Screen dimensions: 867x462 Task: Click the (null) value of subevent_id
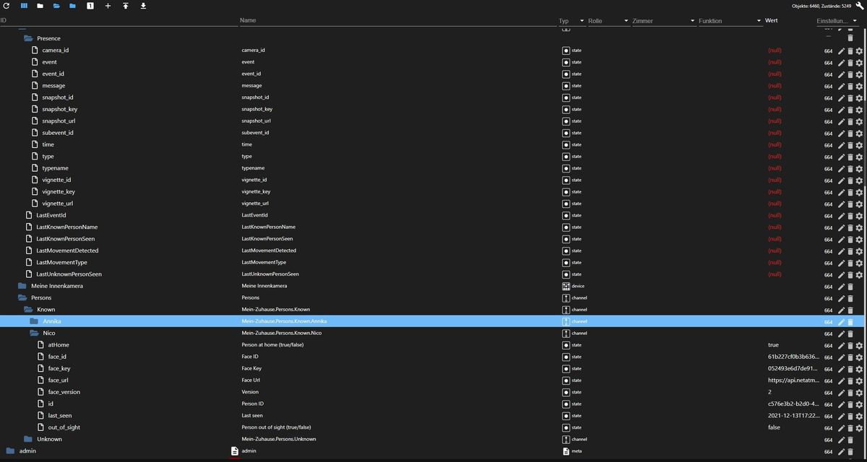point(775,133)
